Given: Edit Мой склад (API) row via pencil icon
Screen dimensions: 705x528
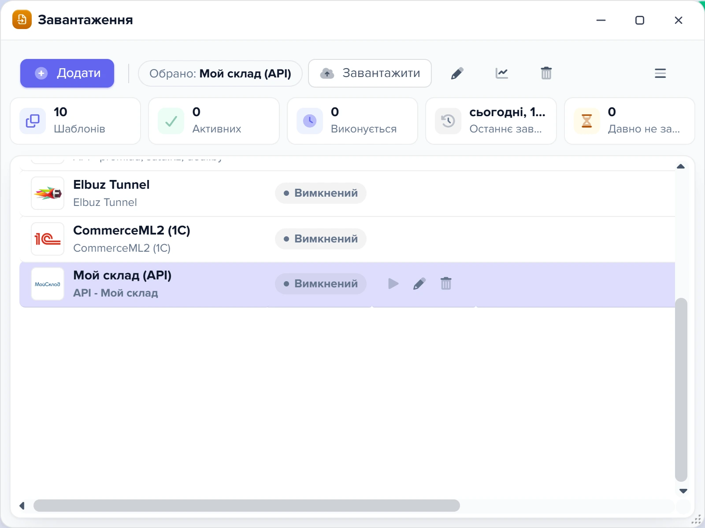Looking at the screenshot, I should tap(419, 284).
